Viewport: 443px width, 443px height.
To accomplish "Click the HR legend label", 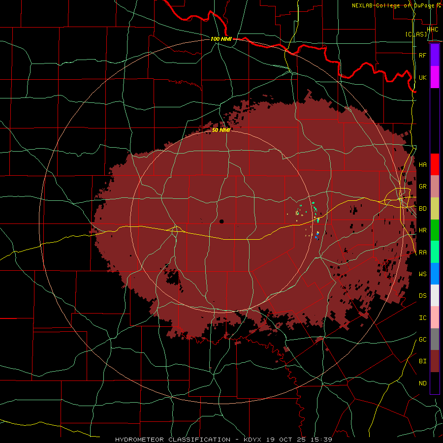I will coord(422,230).
